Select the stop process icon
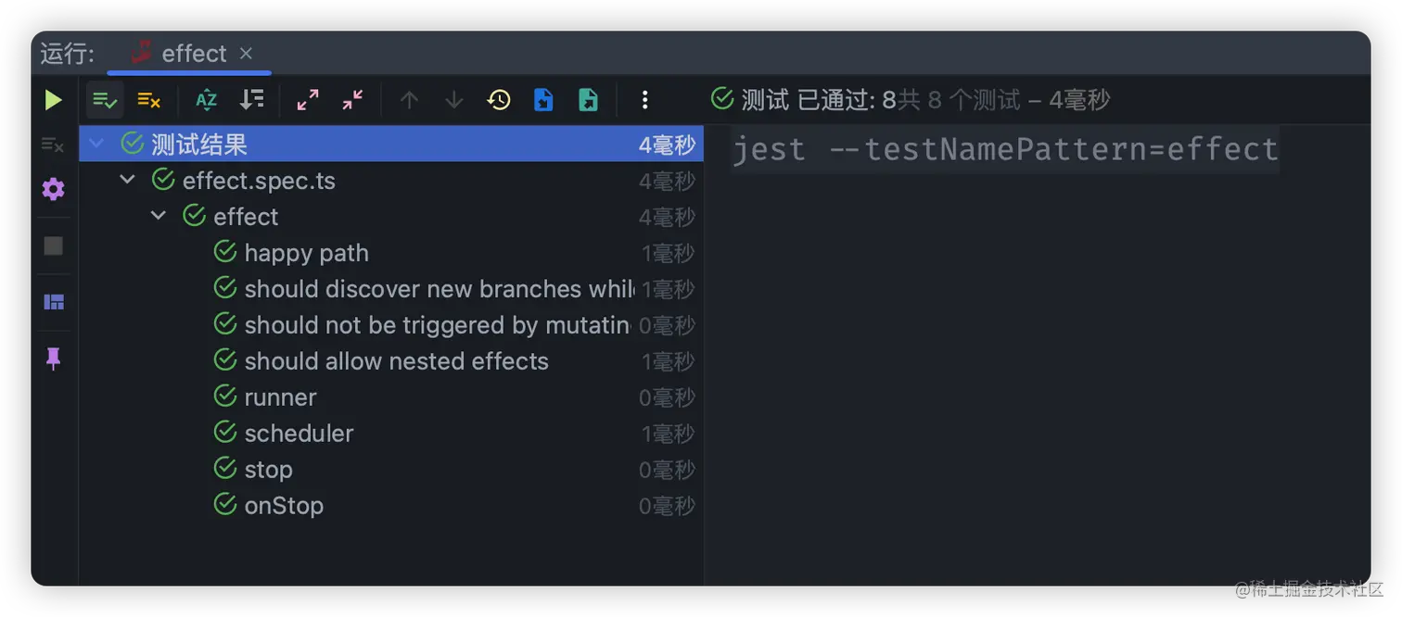Image resolution: width=1402 pixels, height=617 pixels. point(53,246)
